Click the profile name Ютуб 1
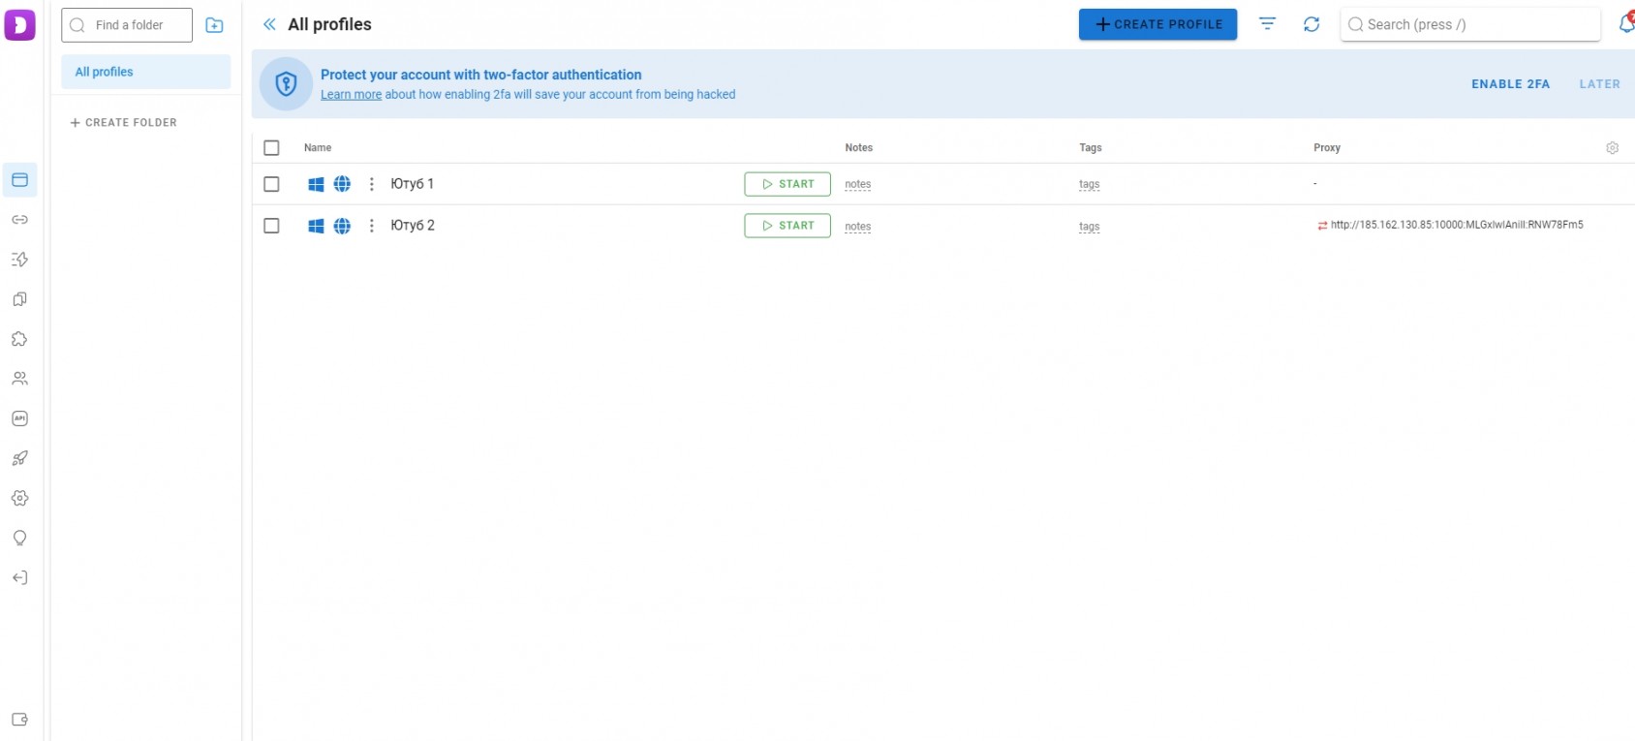The height and width of the screenshot is (741, 1635). 412,184
